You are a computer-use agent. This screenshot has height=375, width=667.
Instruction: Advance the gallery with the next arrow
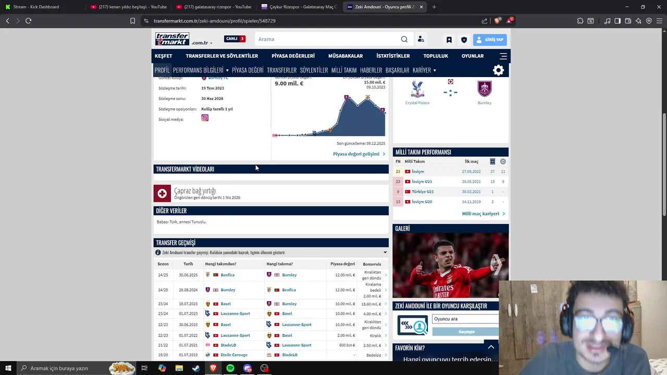pyautogui.click(x=497, y=265)
